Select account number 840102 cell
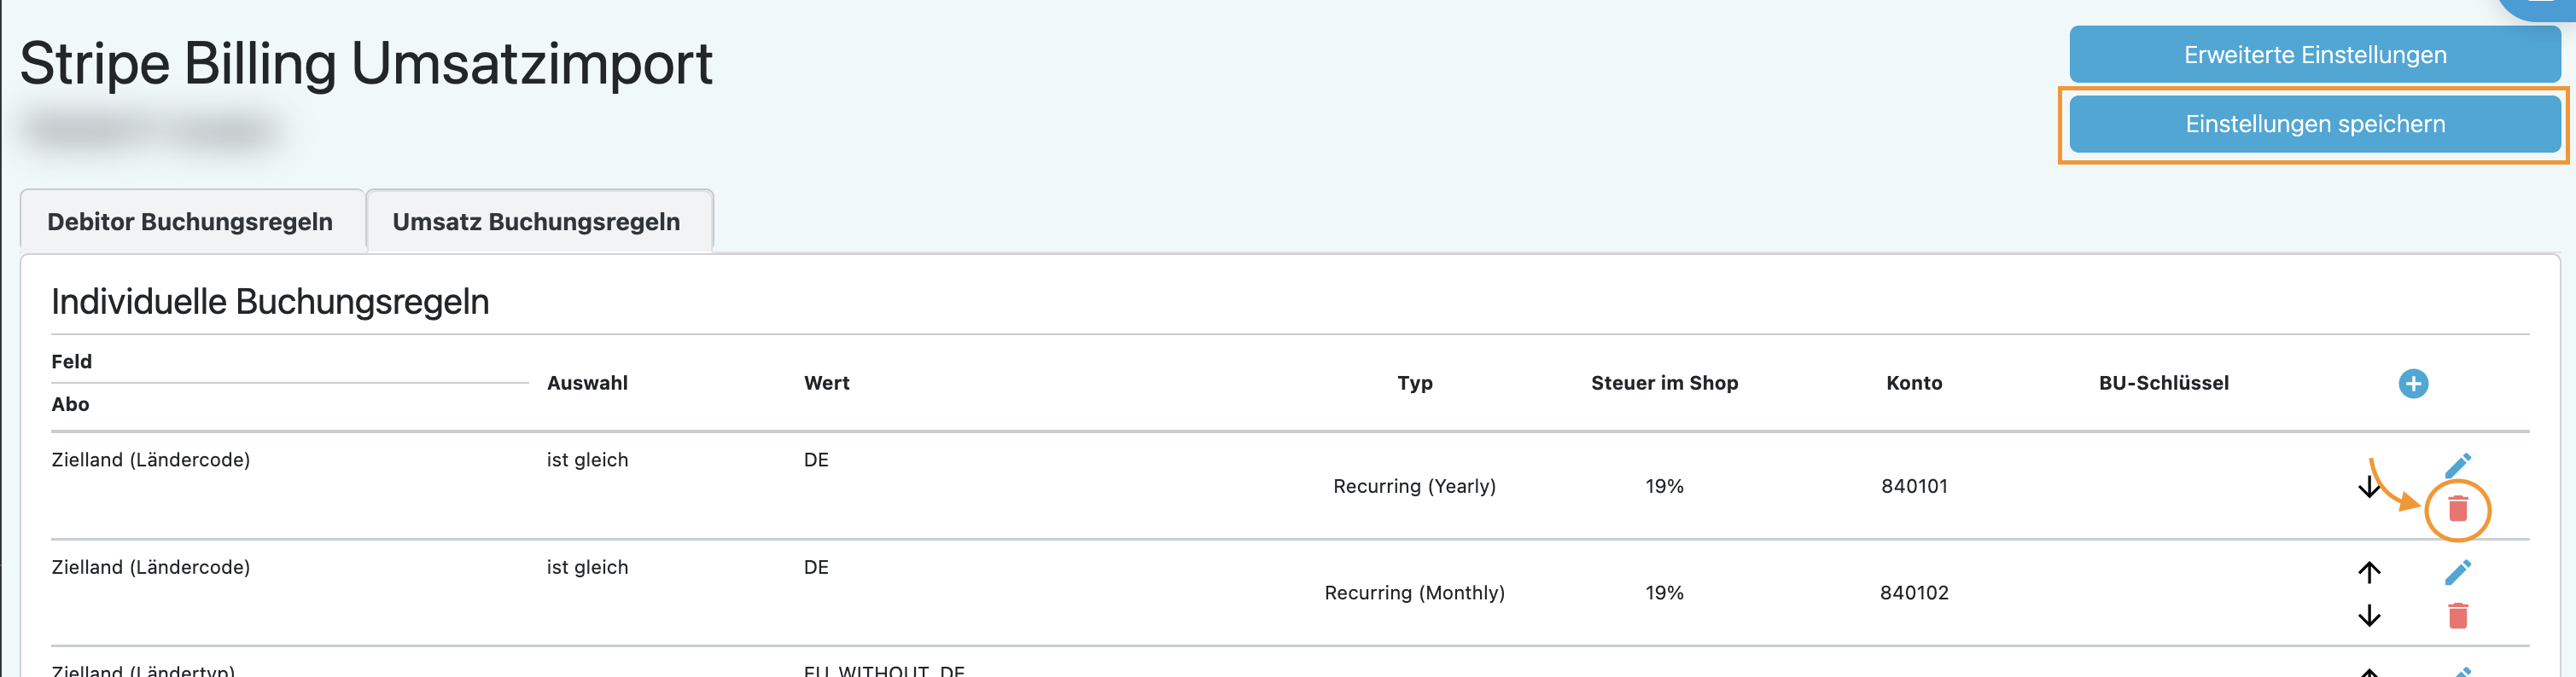 pos(1913,593)
